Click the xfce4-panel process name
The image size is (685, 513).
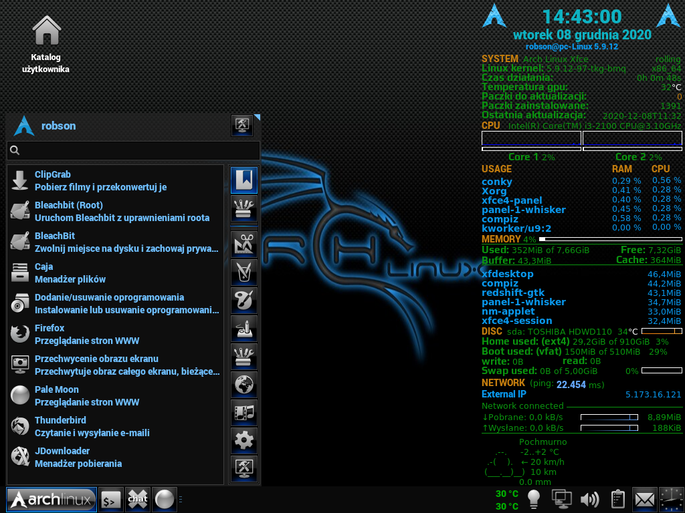click(512, 200)
